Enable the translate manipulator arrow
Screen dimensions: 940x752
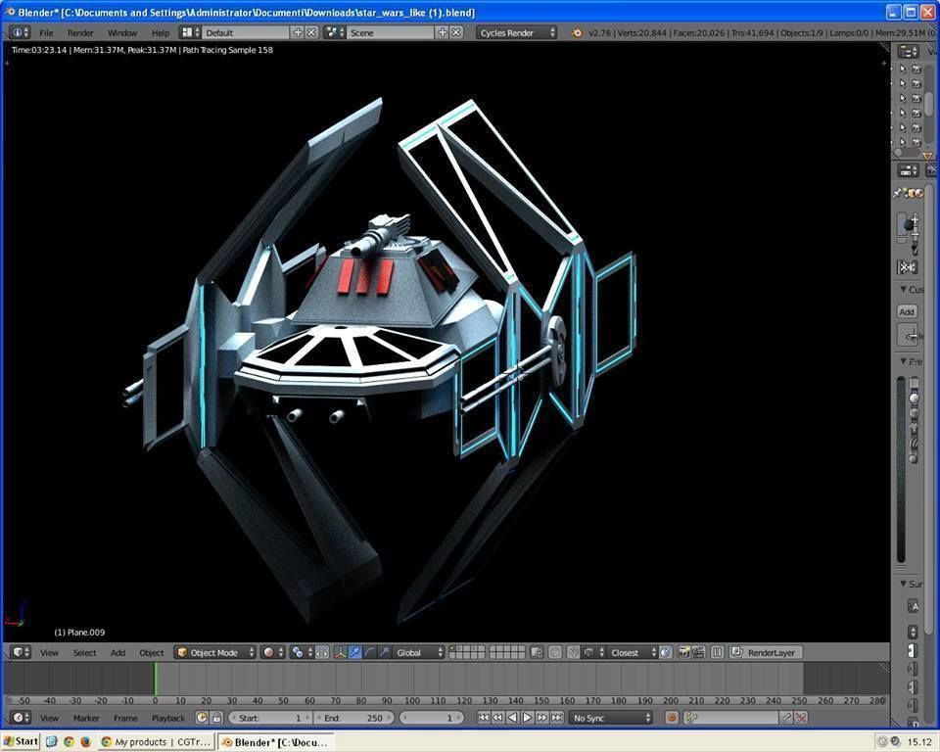[354, 652]
